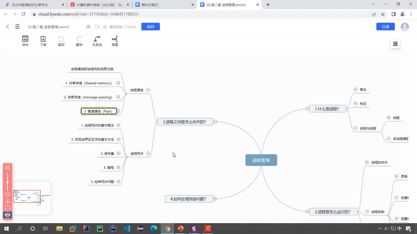Collapse the 进程同步 branch
The image size is (417, 234).
point(148,153)
